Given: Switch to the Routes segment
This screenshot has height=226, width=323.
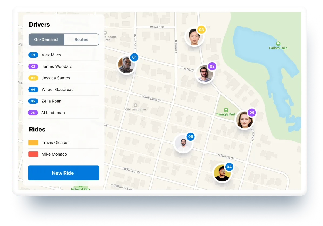Looking at the screenshot, I should click(81, 39).
